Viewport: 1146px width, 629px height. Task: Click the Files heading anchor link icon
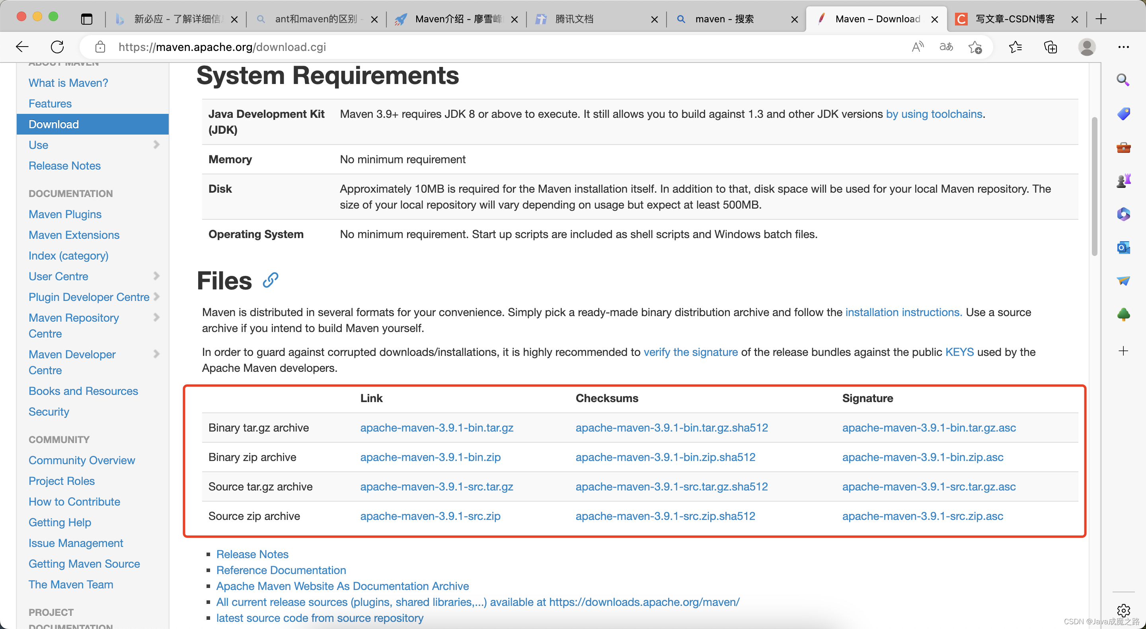tap(271, 280)
